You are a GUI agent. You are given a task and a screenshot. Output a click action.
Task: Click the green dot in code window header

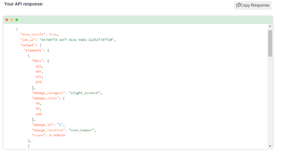pyautogui.click(x=17, y=20)
